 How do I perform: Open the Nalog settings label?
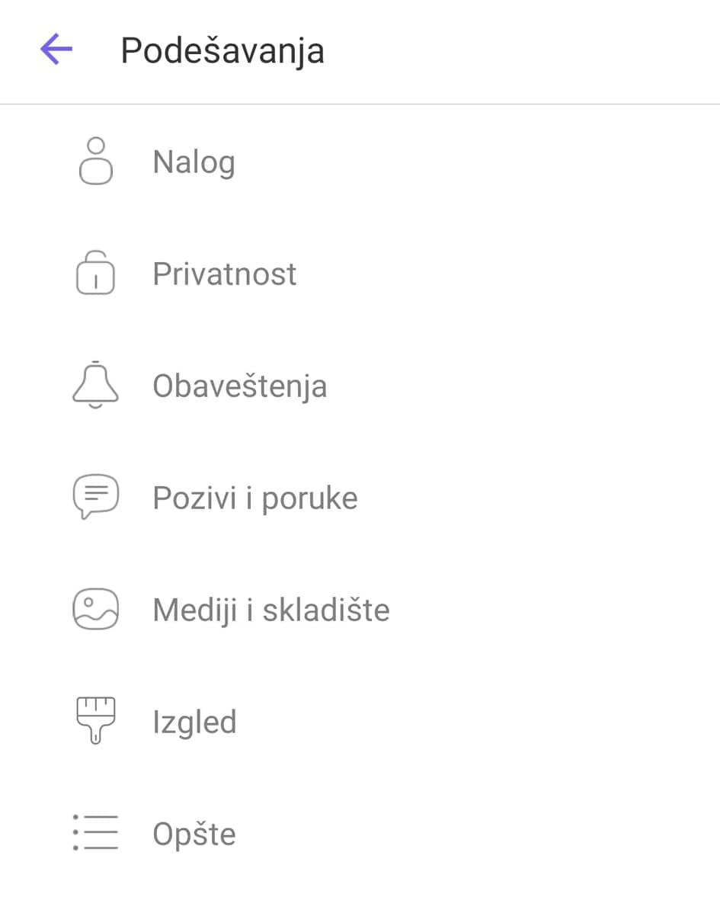194,162
